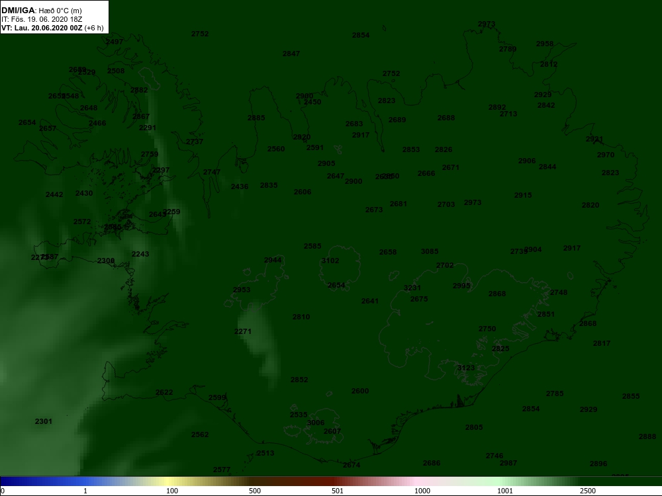Click the map value 2820

(x=591, y=206)
